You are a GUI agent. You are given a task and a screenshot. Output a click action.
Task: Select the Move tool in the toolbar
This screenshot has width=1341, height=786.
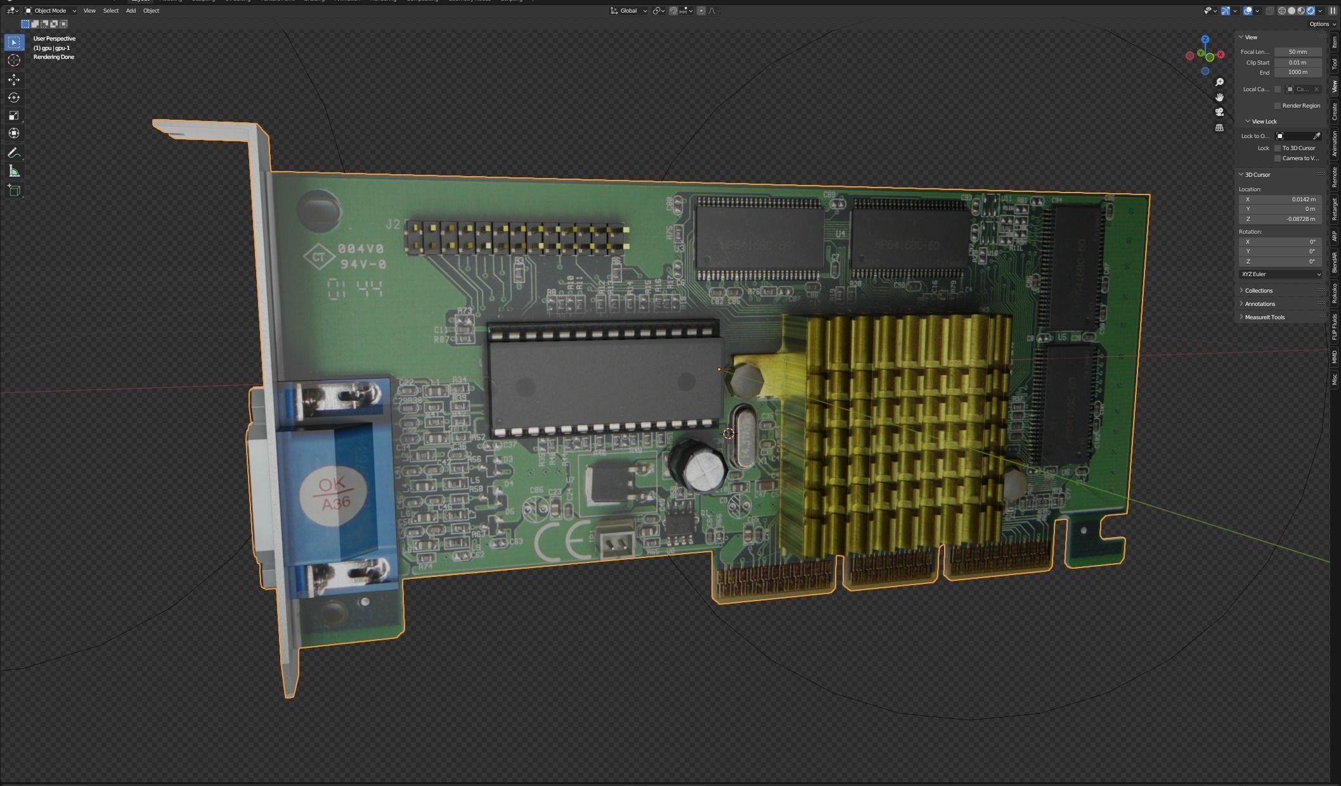tap(13, 79)
